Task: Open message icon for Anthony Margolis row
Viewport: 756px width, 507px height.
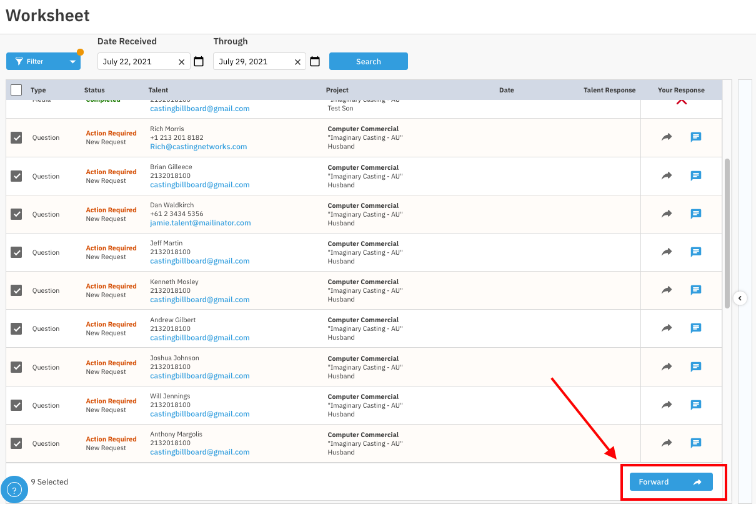Action: pos(695,443)
